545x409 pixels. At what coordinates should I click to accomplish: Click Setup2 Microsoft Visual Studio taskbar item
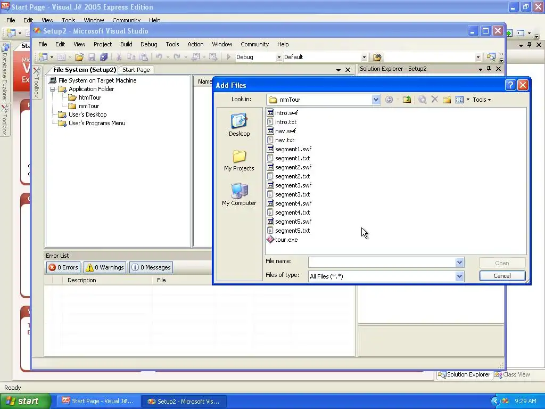pyautogui.click(x=184, y=402)
